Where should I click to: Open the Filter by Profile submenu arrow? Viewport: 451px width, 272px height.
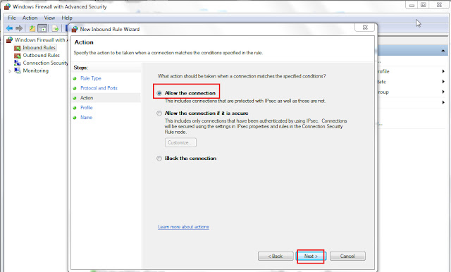coord(443,71)
